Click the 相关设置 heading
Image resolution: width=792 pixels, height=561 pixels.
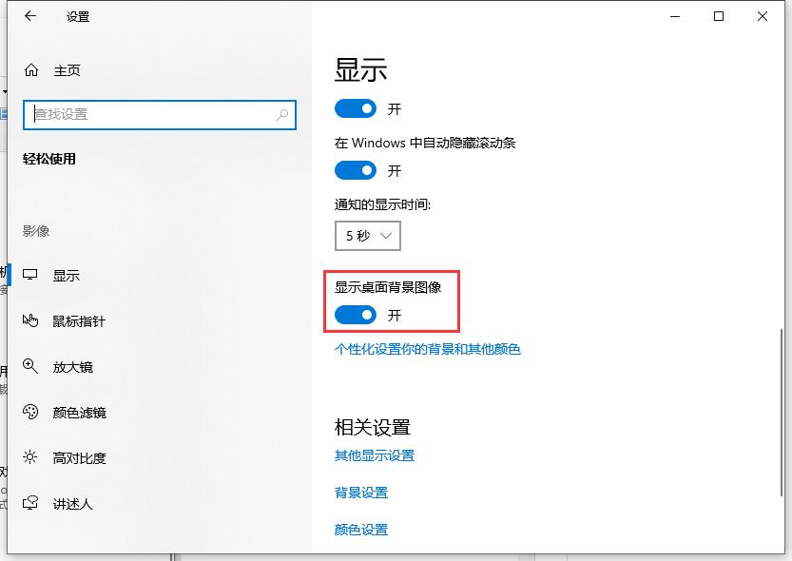point(373,427)
